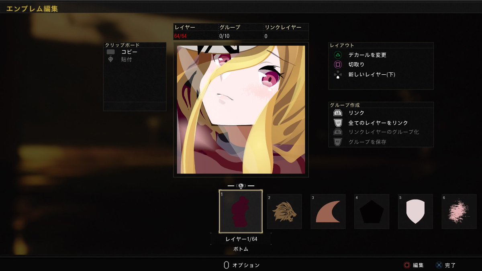Click the copy icon in クリップボード panel
The width and height of the screenshot is (482, 271).
(x=110, y=52)
